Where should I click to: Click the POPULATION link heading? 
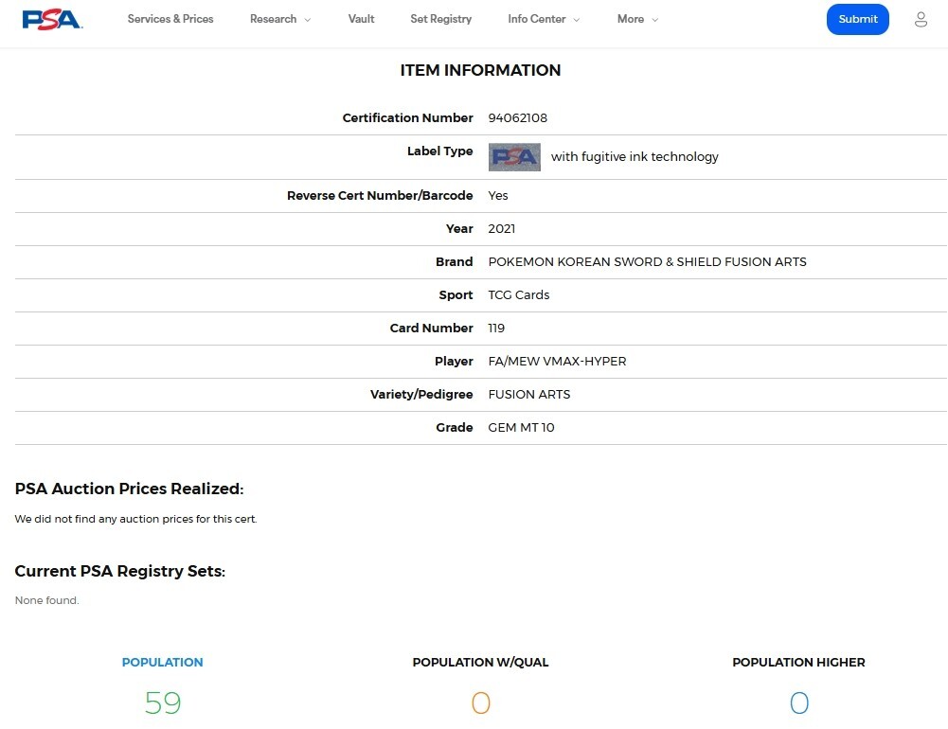162,662
